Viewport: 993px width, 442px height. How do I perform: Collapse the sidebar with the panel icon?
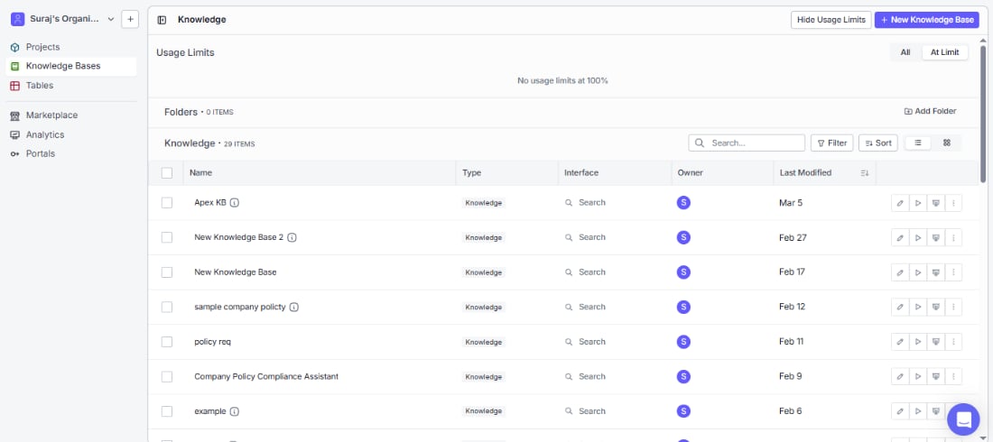tap(162, 20)
